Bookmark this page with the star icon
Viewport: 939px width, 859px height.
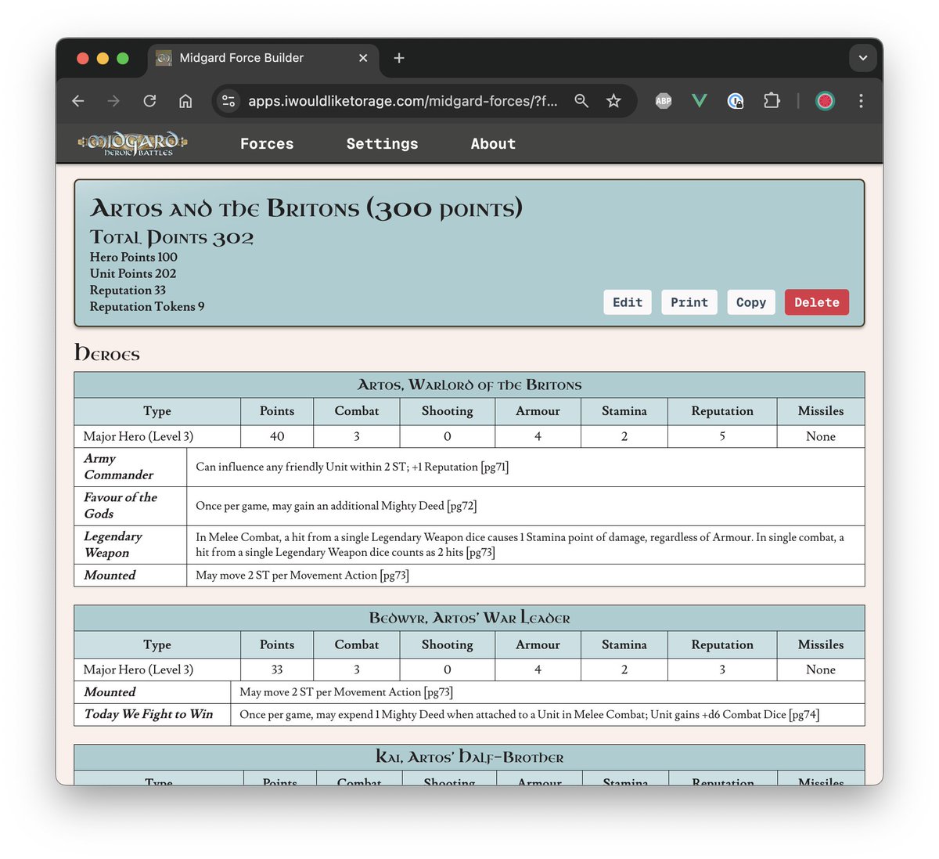[x=614, y=101]
